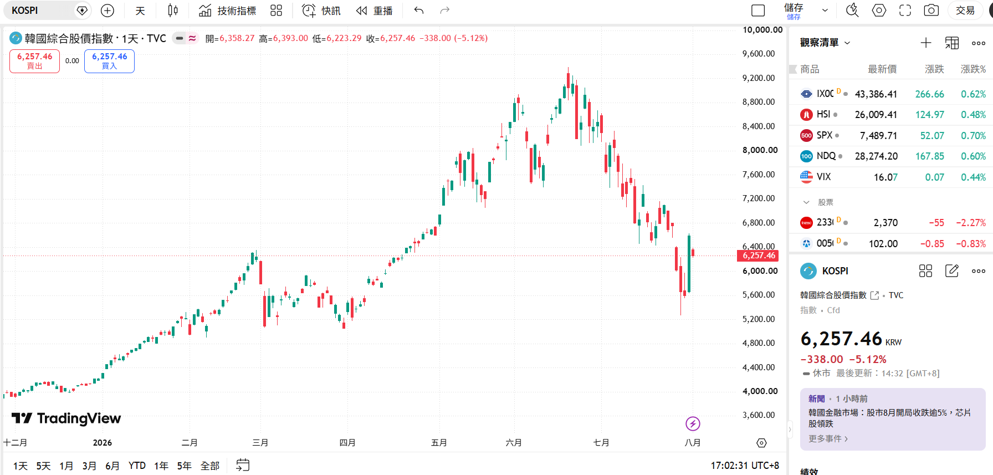Select the 1天 time range
993x475 pixels.
tap(21, 466)
